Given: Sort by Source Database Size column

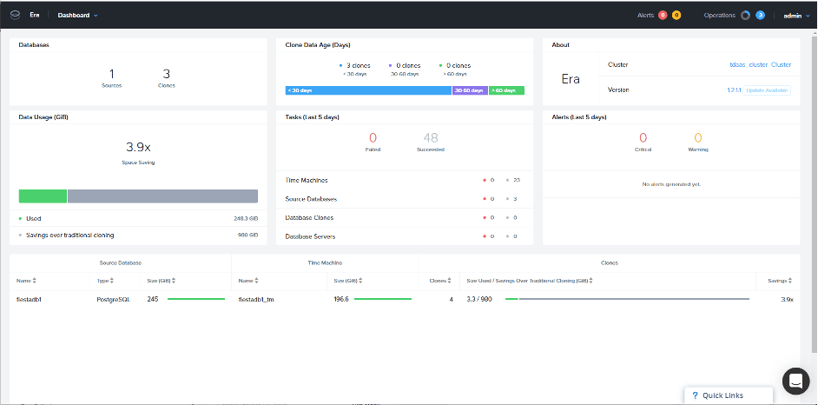Looking at the screenshot, I should [162, 281].
